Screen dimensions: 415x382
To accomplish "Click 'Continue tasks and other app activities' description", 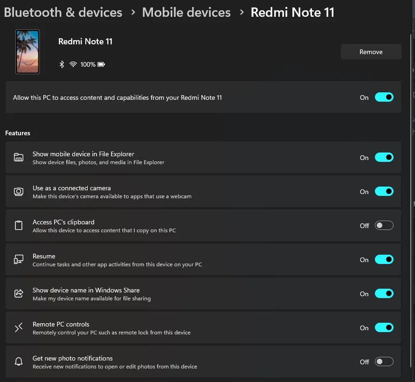I will [117, 264].
